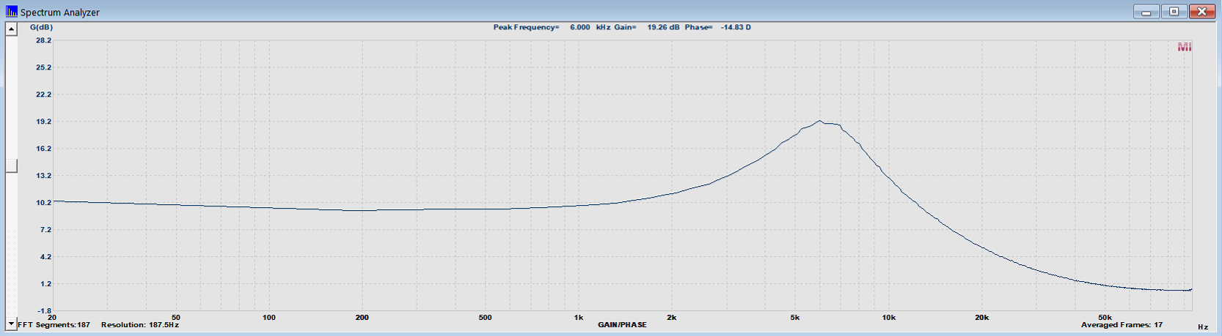Click the 19.26 dB gain value

click(663, 27)
